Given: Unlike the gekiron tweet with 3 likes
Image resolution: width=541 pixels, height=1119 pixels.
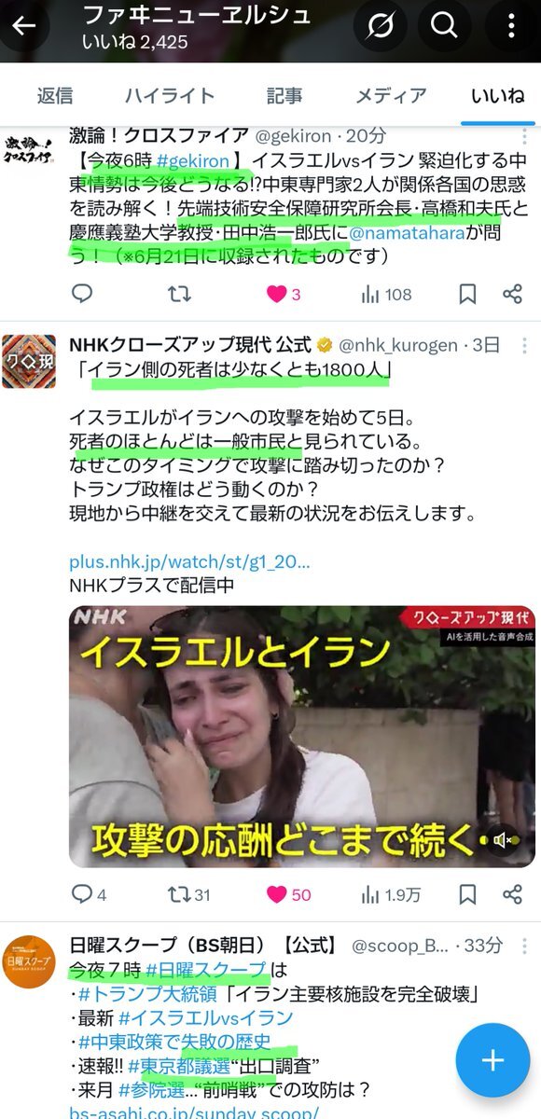Looking at the screenshot, I should tap(283, 295).
